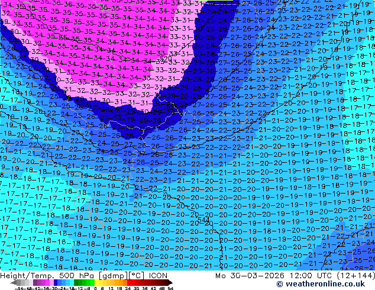Click the cyan legend swatch near -18

coord(72,283)
